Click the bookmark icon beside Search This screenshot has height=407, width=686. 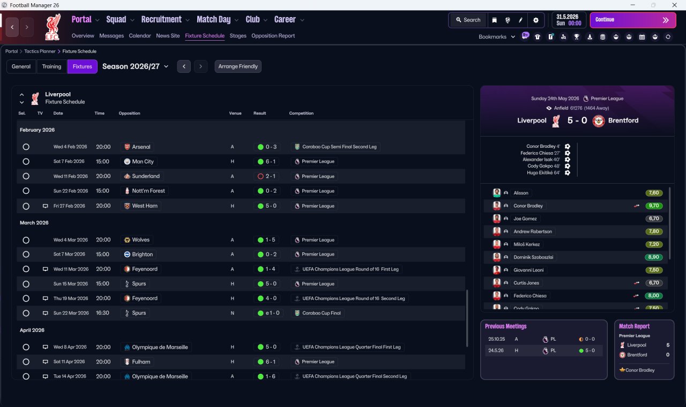494,20
